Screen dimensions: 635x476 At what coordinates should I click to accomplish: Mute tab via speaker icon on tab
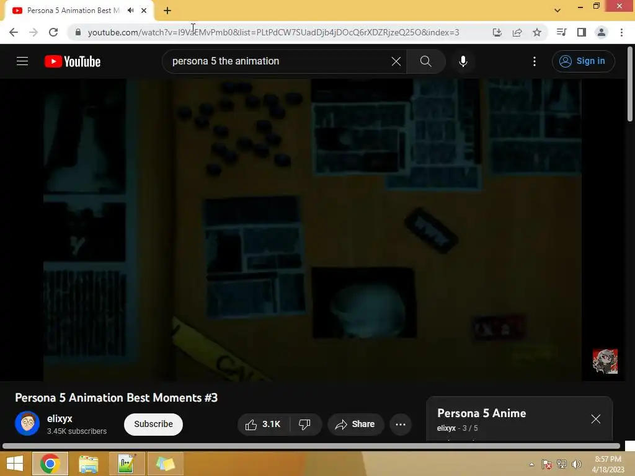point(130,11)
